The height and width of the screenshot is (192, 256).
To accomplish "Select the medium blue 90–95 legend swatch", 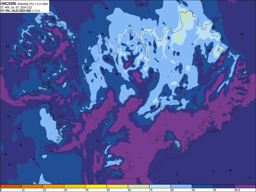I will (x=202, y=186).
